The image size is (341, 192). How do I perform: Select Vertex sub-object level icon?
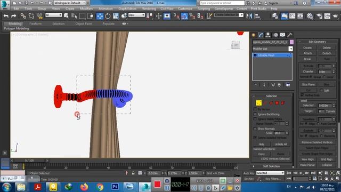[x=259, y=103]
